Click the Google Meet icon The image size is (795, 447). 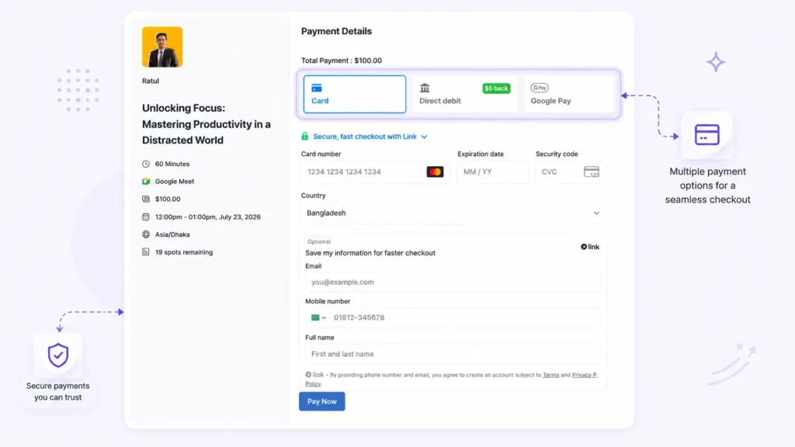[x=146, y=182]
